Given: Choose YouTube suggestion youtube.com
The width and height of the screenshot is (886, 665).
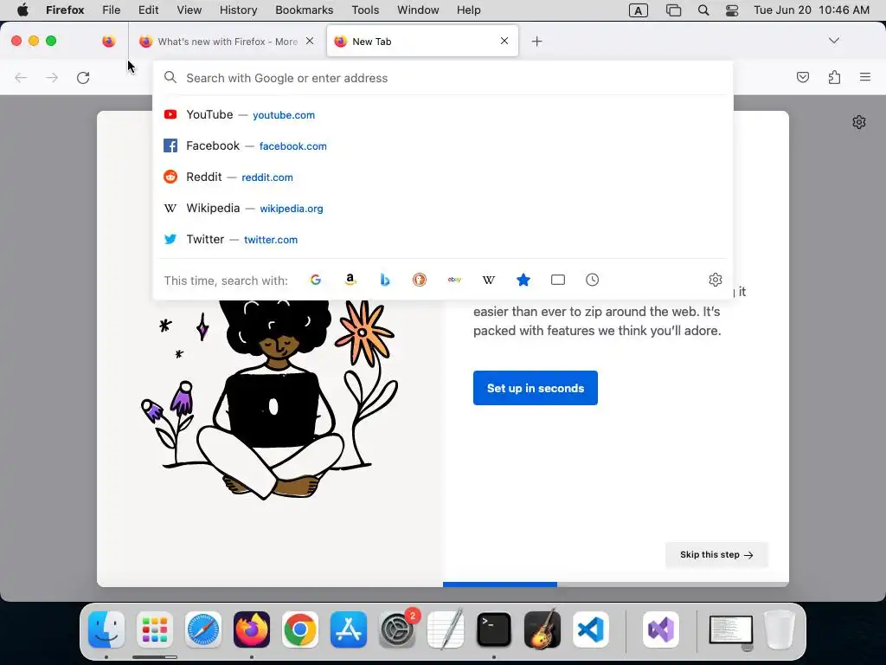Looking at the screenshot, I should click(x=443, y=115).
